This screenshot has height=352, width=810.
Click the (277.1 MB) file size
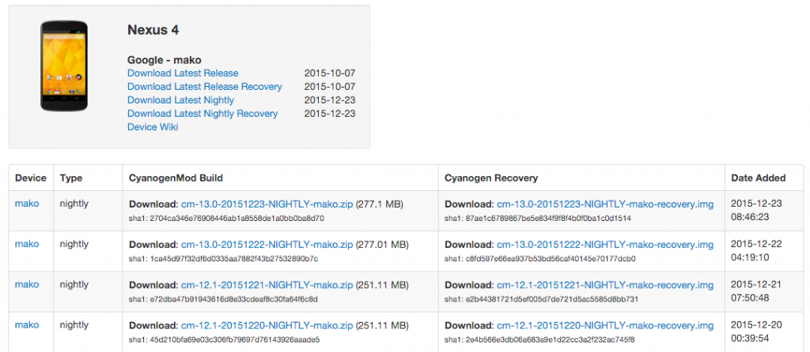point(380,204)
